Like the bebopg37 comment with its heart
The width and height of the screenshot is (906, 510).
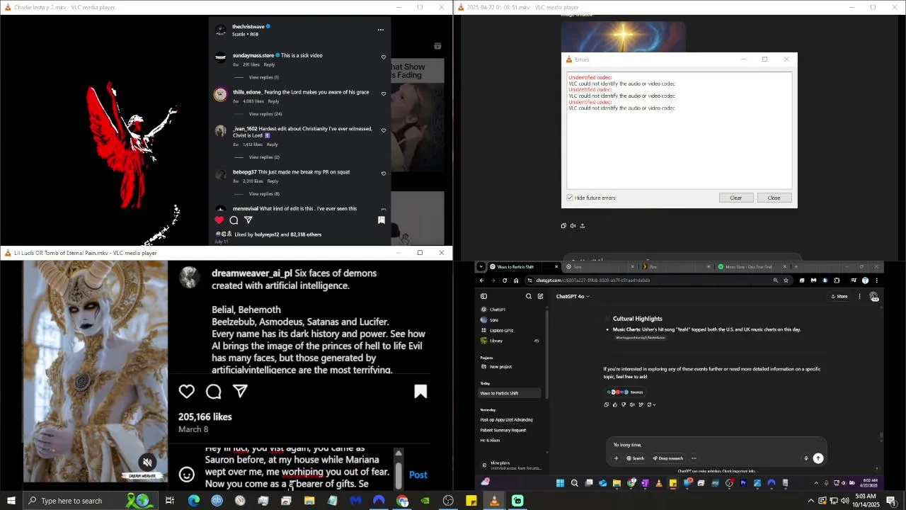click(384, 174)
